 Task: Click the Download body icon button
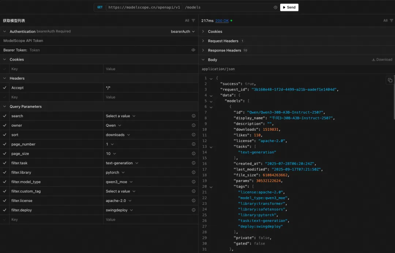click(382, 60)
